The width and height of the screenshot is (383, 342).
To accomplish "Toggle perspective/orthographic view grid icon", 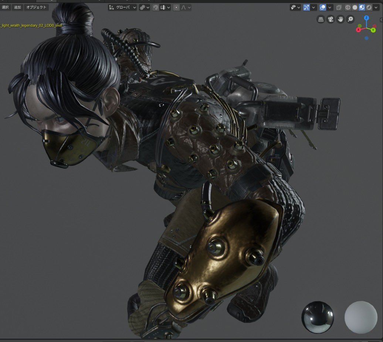I will point(321,19).
